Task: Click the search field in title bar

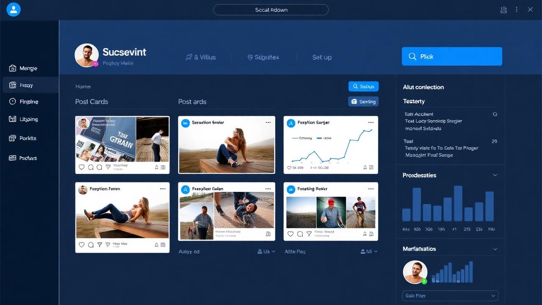Action: click(x=271, y=10)
